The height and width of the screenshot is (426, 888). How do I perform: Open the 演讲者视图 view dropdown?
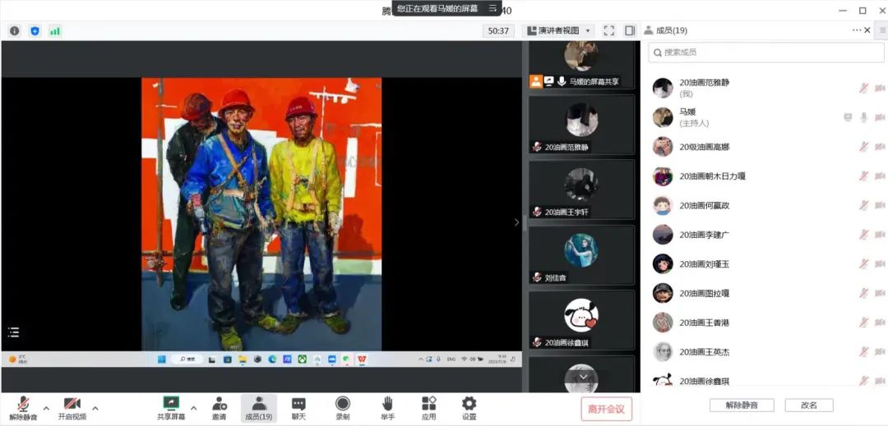point(558,30)
